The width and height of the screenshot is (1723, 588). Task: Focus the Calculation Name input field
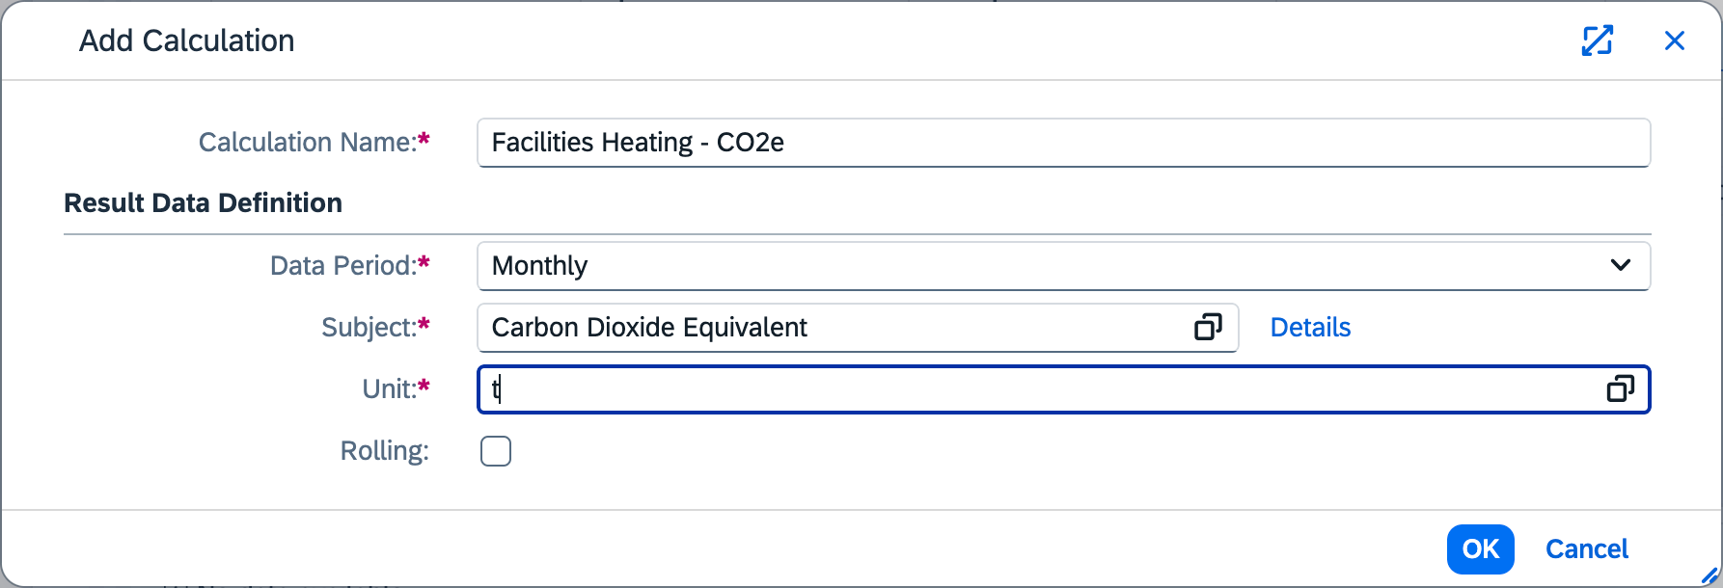click(1061, 143)
